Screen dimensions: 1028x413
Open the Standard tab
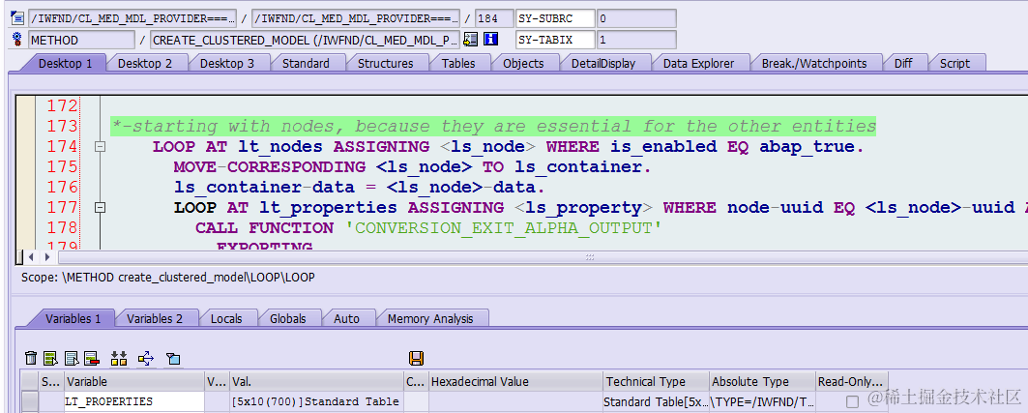point(306,64)
